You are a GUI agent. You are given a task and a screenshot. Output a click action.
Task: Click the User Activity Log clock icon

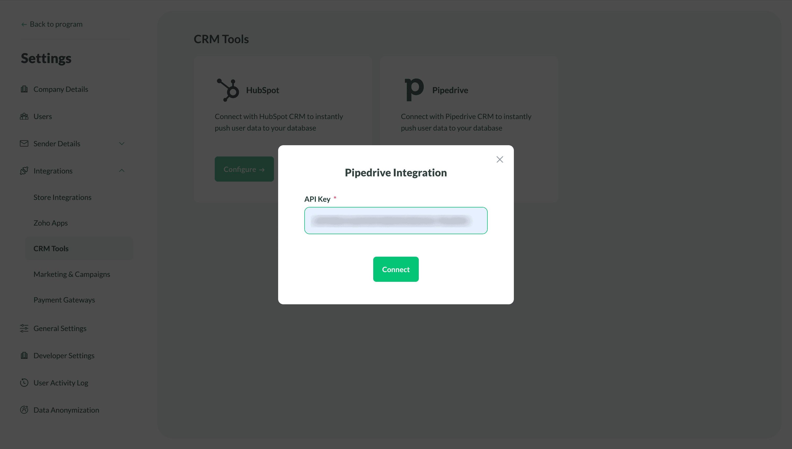point(24,382)
